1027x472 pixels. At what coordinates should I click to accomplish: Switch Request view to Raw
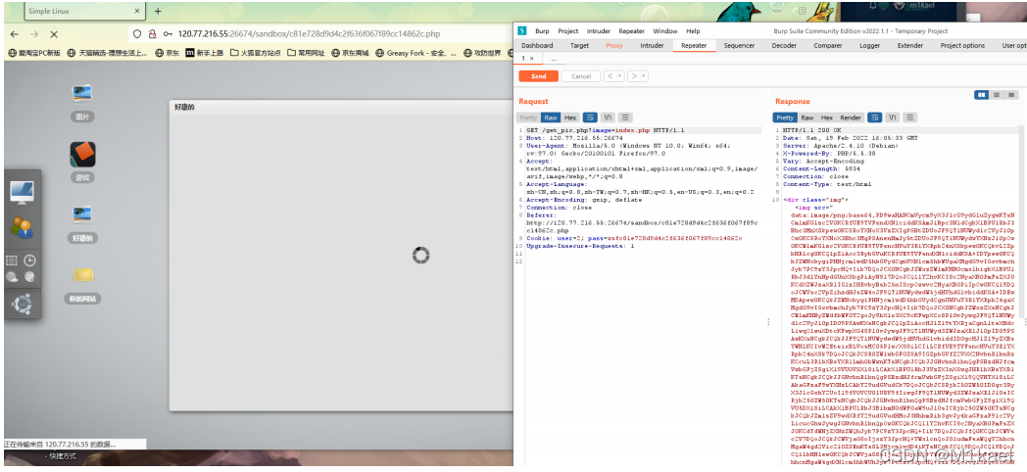click(551, 118)
